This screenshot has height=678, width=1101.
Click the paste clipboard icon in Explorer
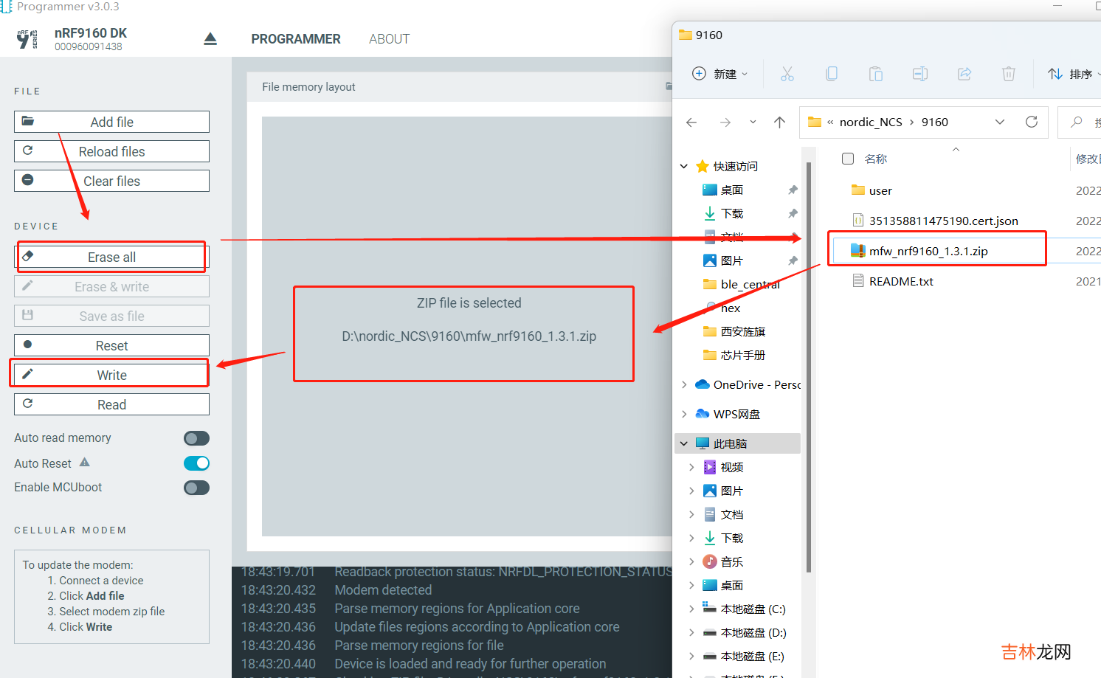[x=876, y=74]
